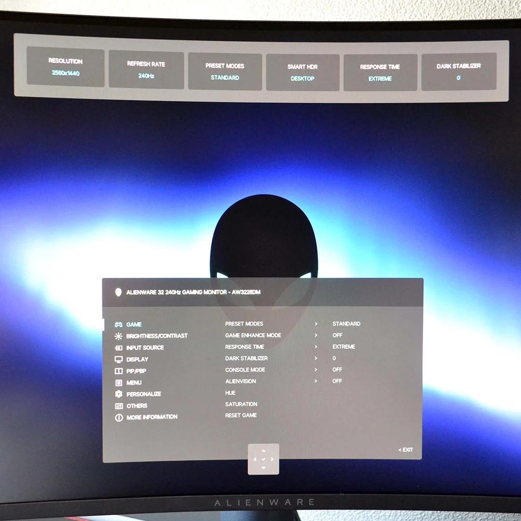This screenshot has height=521, width=521.
Task: Expand the Response Time chevron
Action: (x=316, y=346)
